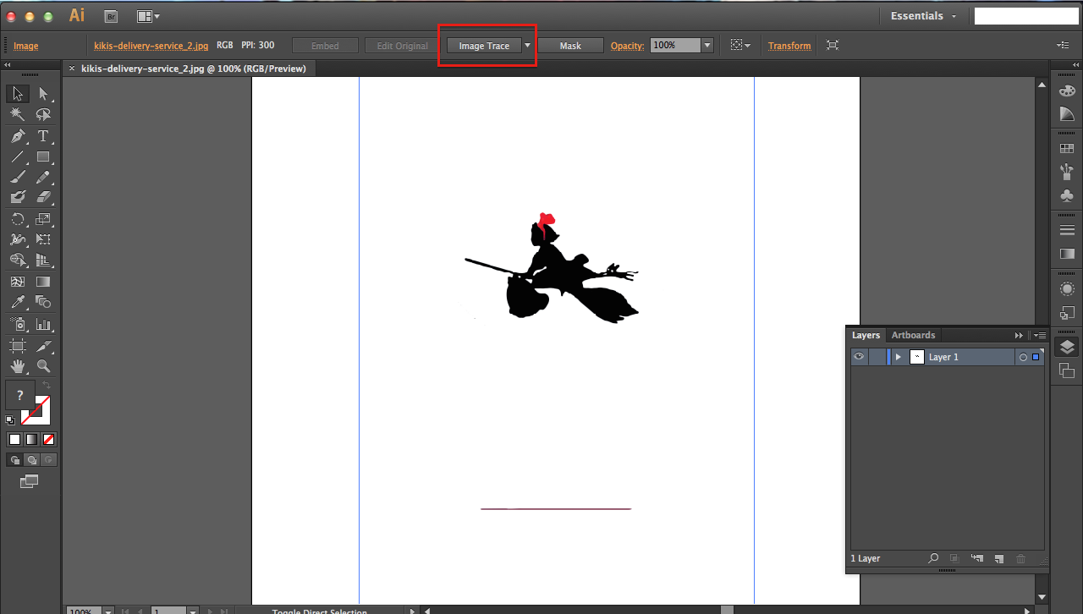1083x614 pixels.
Task: Select the Rotate tool
Action: click(x=18, y=219)
